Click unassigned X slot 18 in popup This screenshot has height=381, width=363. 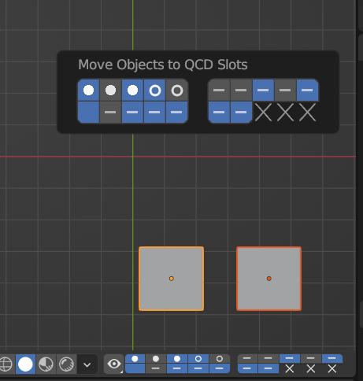(263, 113)
